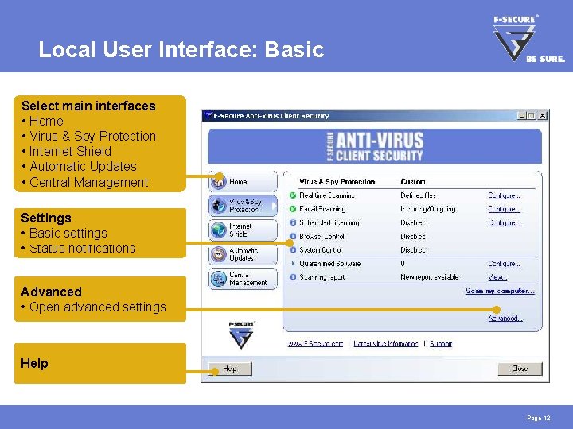Click the F-Secure logo beside the Help button
This screenshot has height=429, width=573.
(242, 335)
